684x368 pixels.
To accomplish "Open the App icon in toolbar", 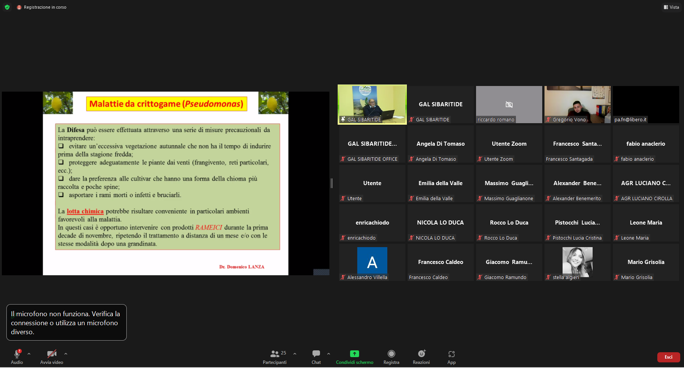I will click(452, 354).
